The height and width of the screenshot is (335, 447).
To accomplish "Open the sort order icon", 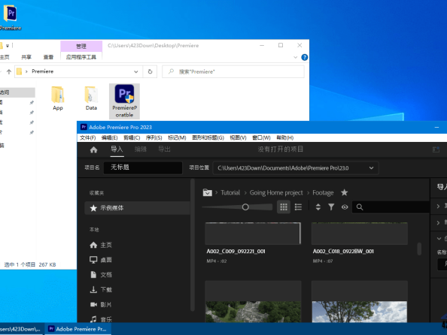I will pyautogui.click(x=318, y=207).
